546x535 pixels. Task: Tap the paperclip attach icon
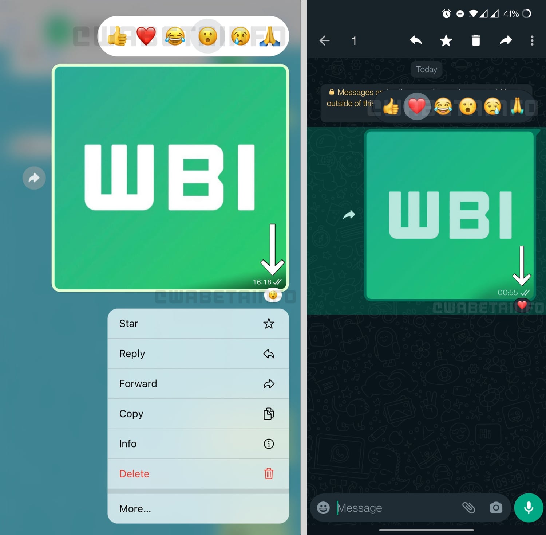(x=469, y=508)
